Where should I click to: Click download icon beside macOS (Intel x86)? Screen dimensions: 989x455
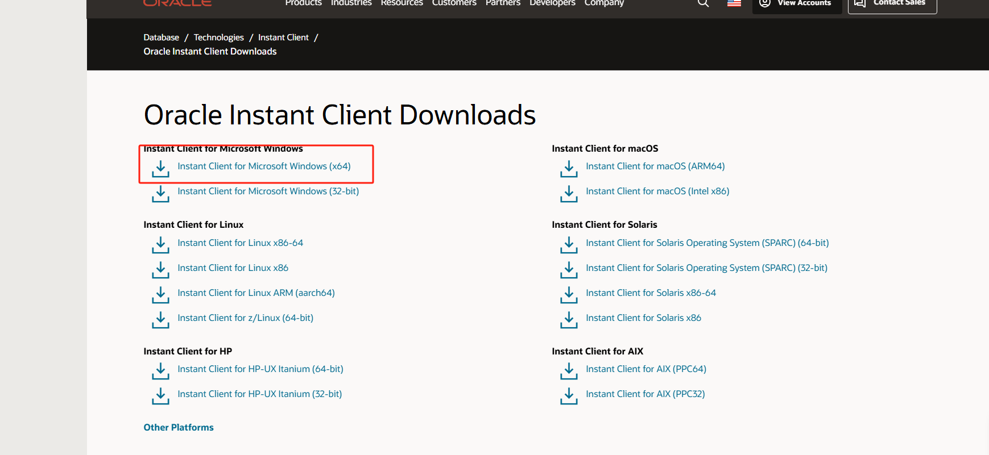[x=569, y=194]
